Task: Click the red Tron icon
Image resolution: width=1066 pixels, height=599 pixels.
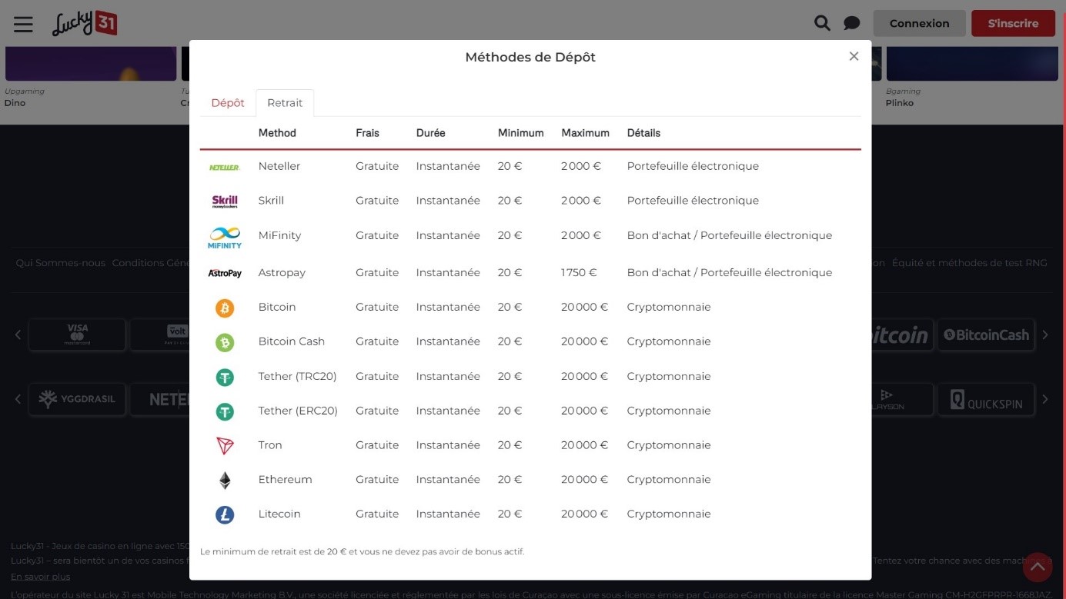Action: (x=225, y=445)
